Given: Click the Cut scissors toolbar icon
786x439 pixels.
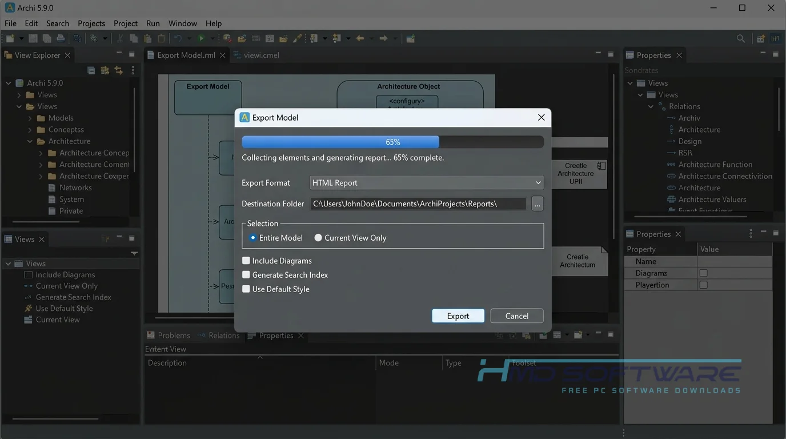Looking at the screenshot, I should (120, 38).
